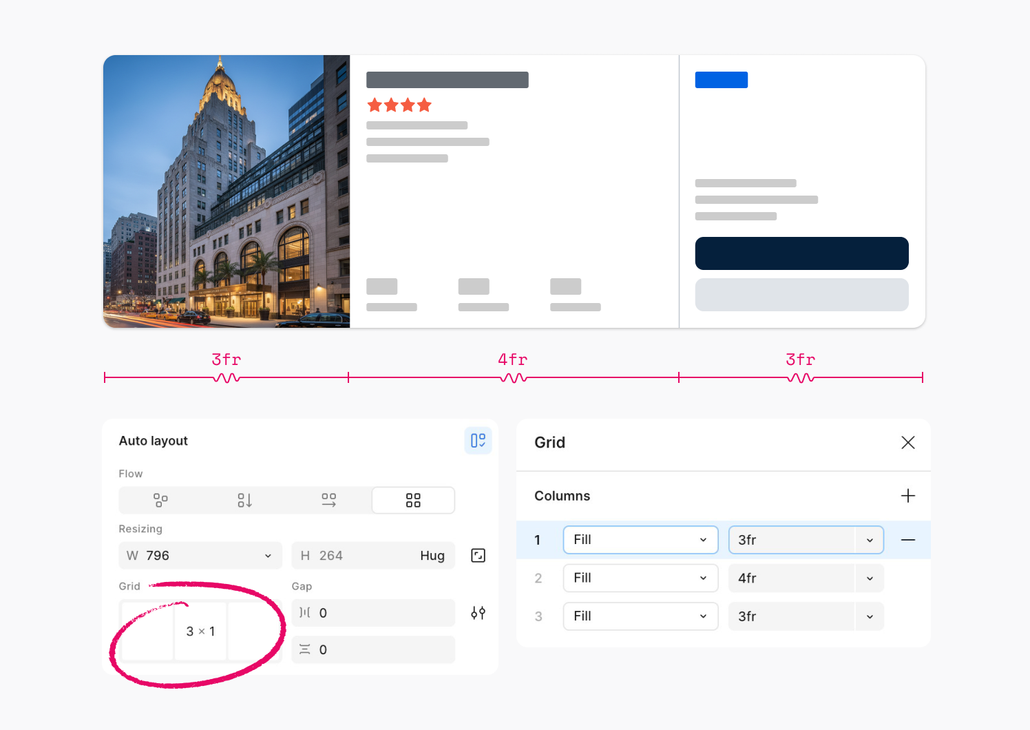Click the dark navy primary button on card
This screenshot has width=1030, height=730.
coord(802,253)
